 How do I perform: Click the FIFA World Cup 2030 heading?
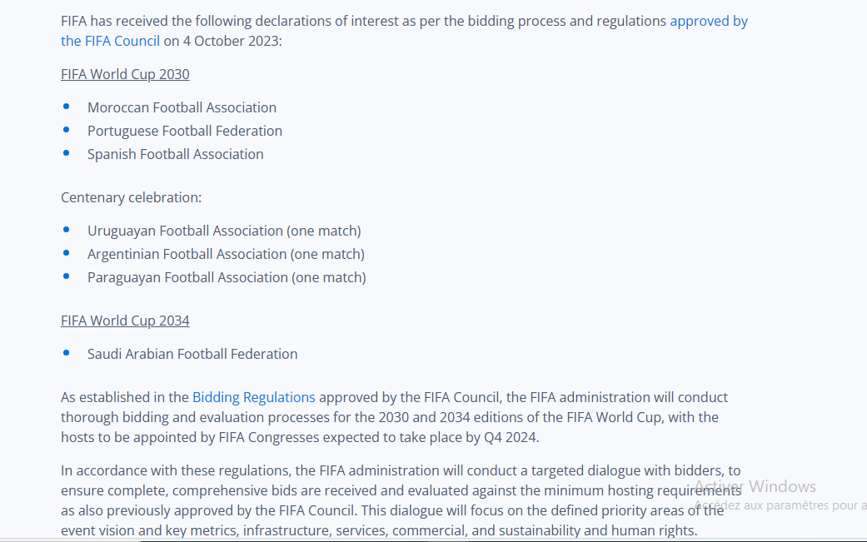(125, 74)
